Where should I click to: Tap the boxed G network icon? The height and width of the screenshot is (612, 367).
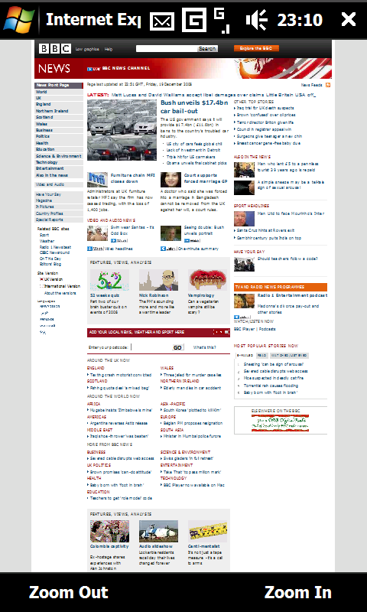click(194, 21)
